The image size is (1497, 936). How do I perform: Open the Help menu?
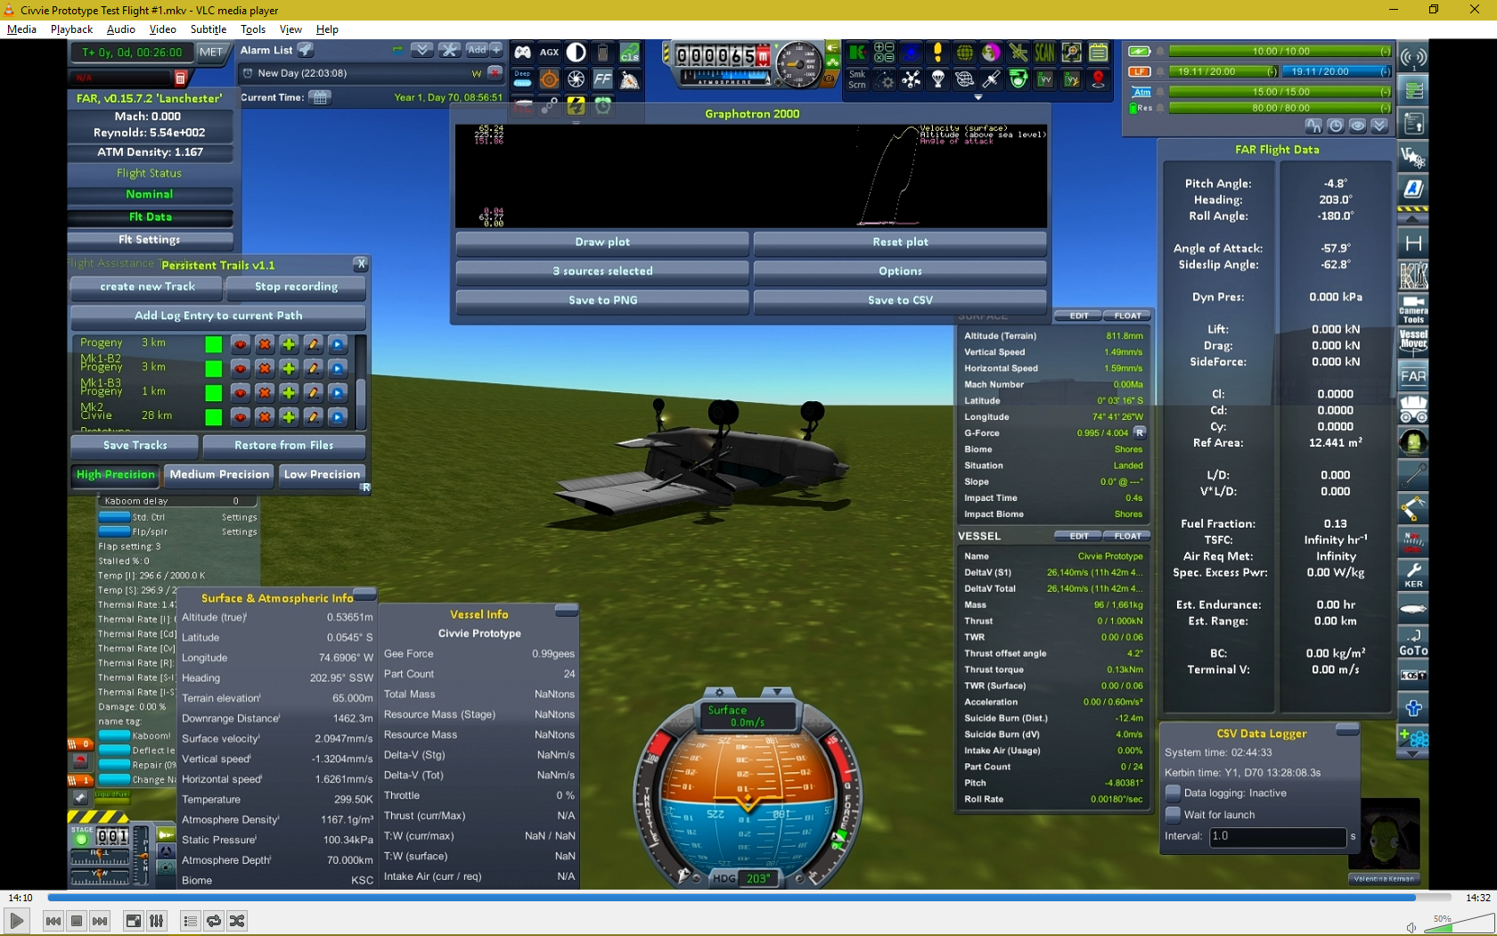pyautogui.click(x=327, y=29)
